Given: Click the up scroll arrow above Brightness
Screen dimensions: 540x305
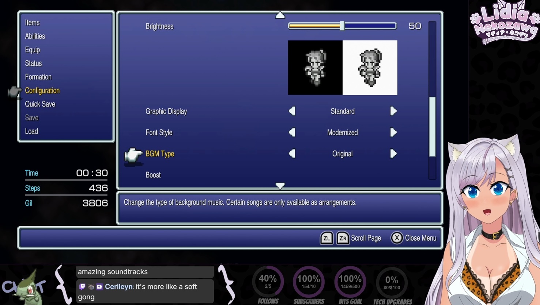Looking at the screenshot, I should 280,15.
